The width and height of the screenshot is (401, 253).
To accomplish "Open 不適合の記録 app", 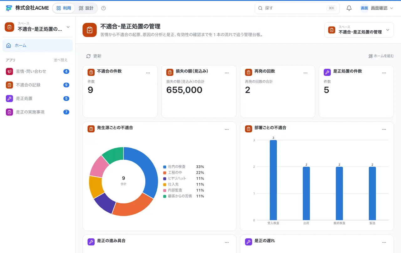I will [38, 85].
